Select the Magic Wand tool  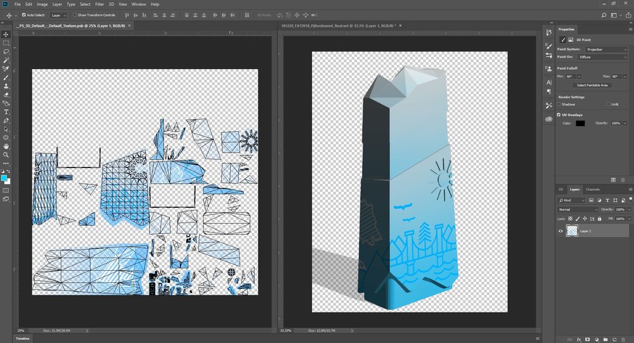tap(6, 60)
